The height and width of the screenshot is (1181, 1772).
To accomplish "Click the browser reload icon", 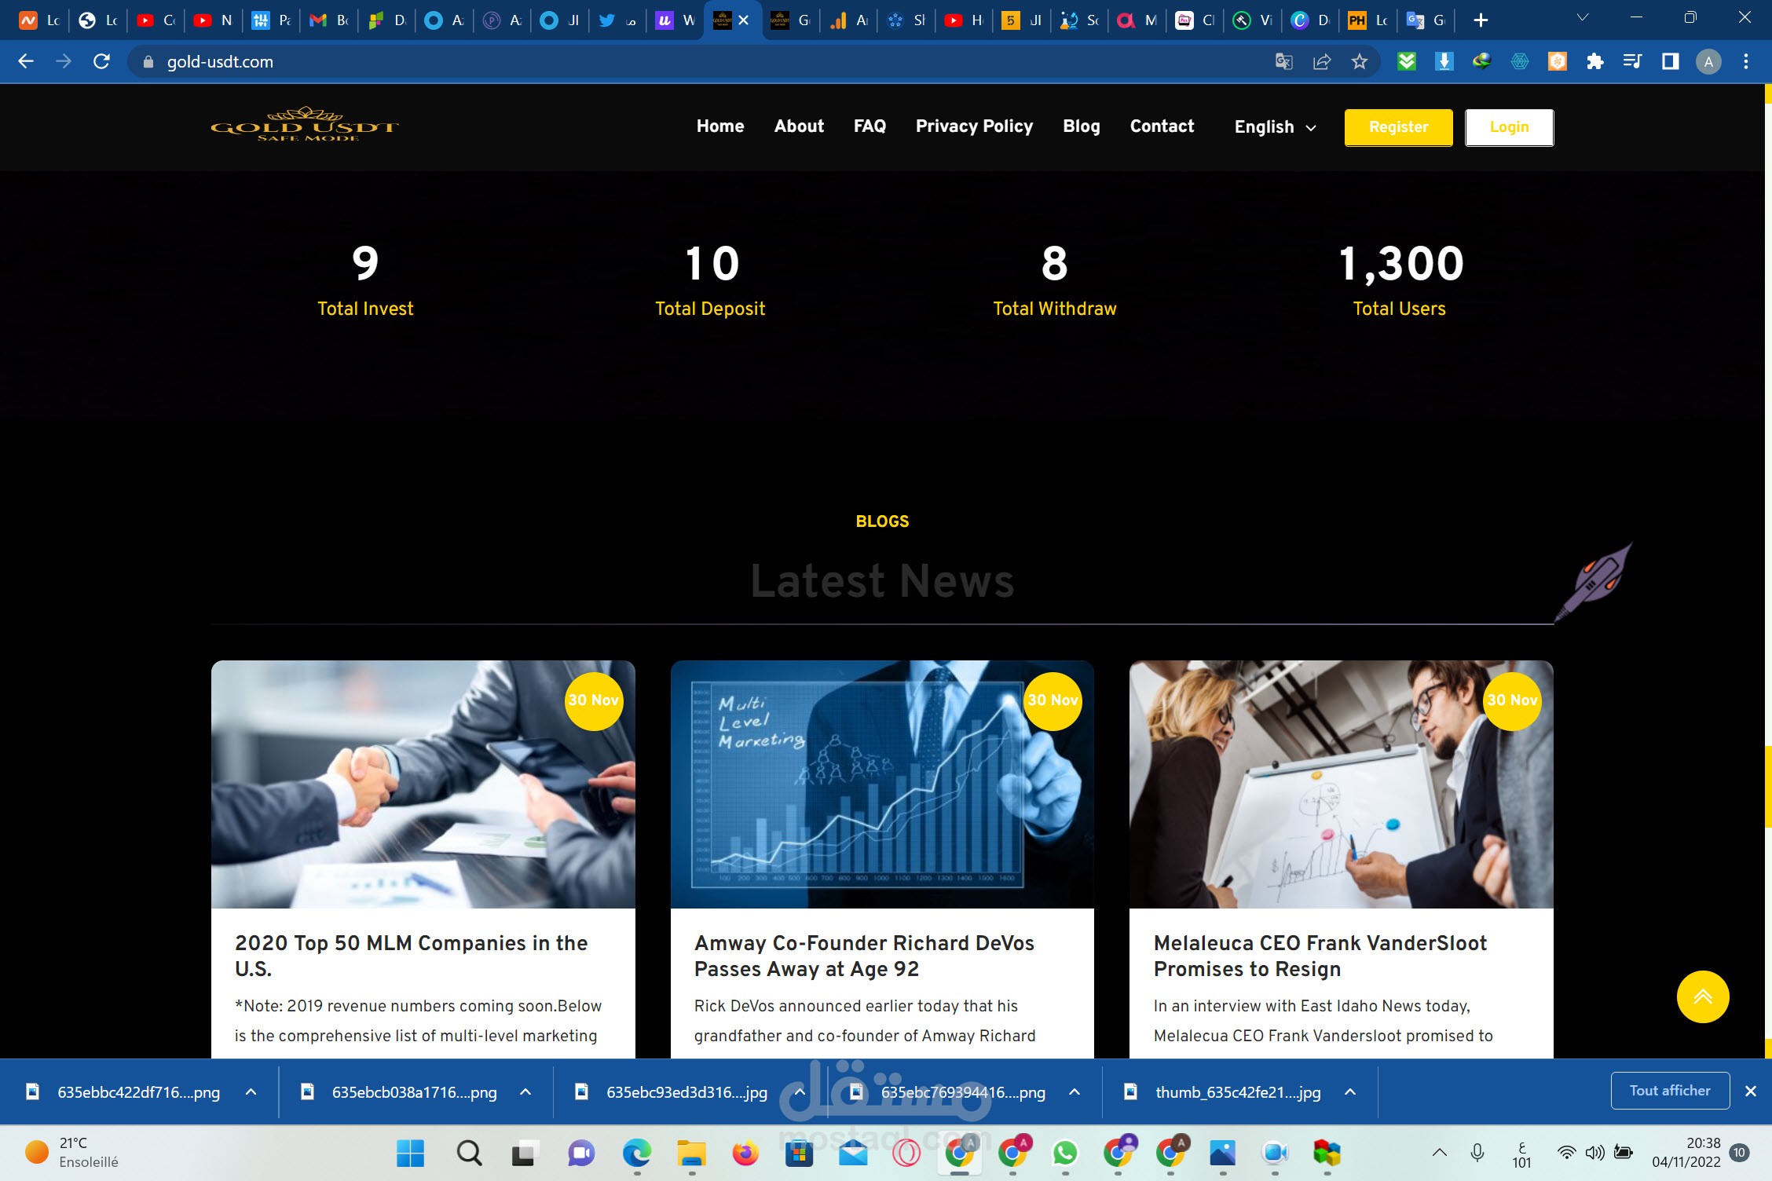I will point(101,61).
